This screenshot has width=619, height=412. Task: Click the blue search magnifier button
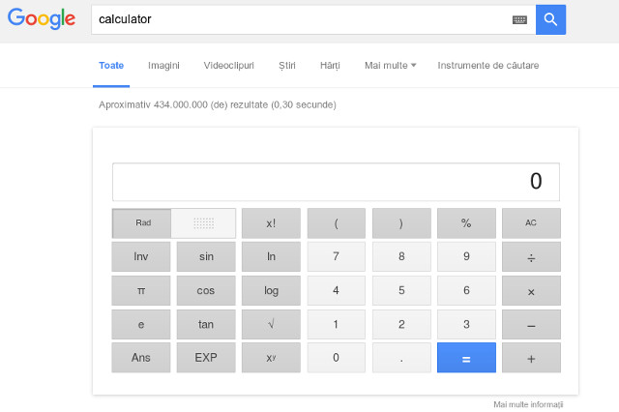550,19
